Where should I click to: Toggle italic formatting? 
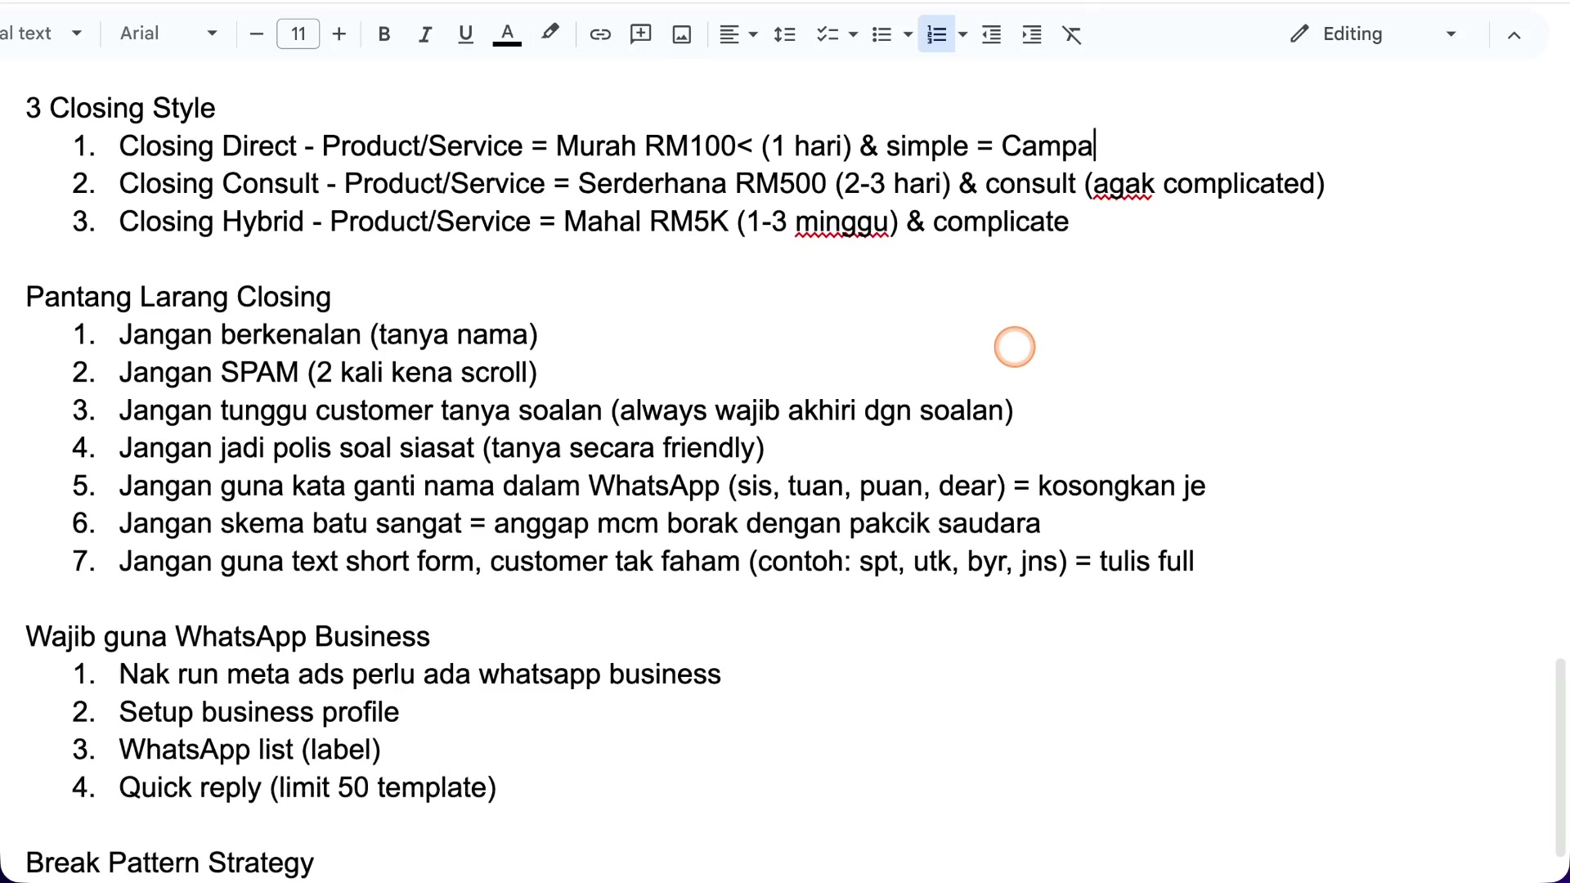425,34
